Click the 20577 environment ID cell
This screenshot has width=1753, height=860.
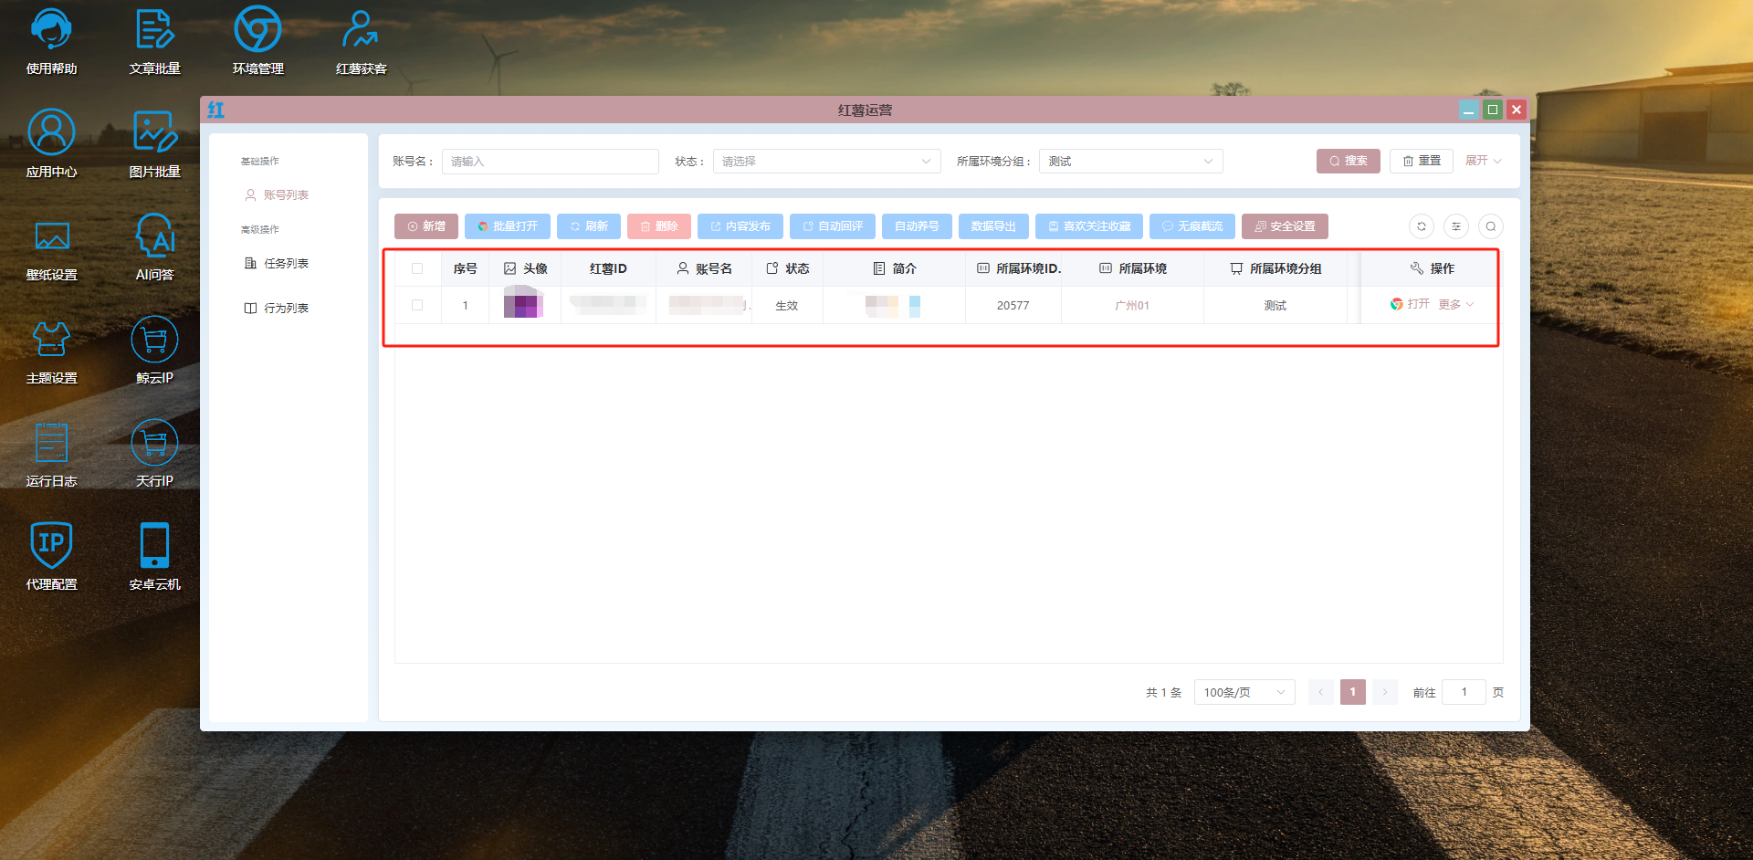(x=1013, y=306)
